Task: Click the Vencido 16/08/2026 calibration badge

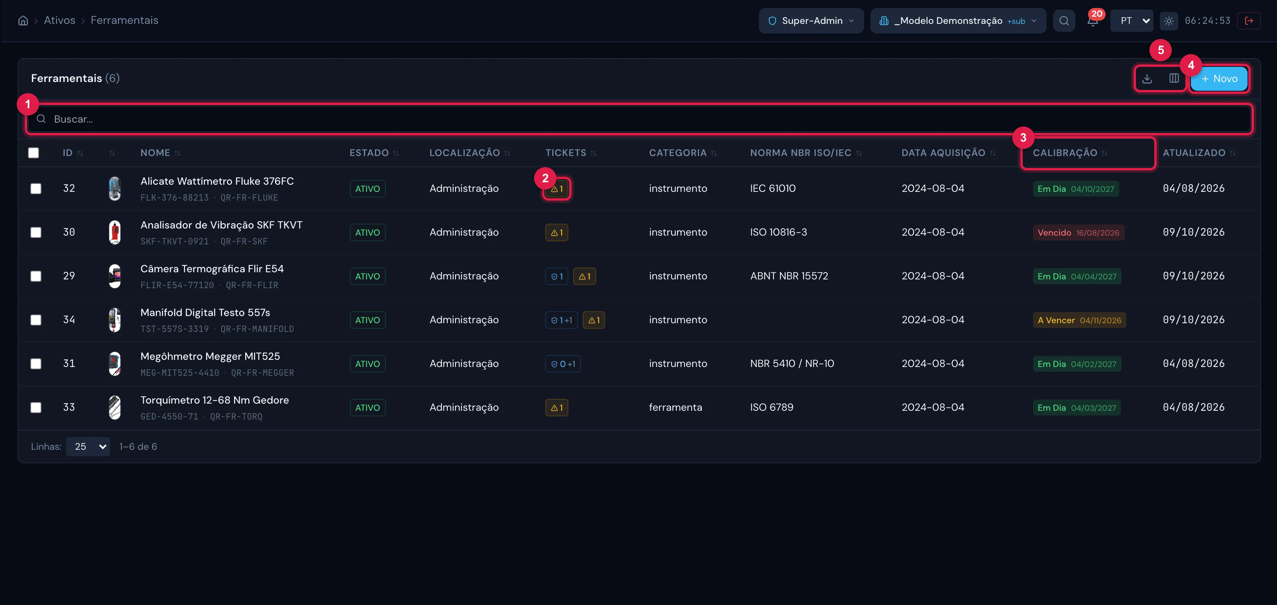Action: [x=1078, y=233]
